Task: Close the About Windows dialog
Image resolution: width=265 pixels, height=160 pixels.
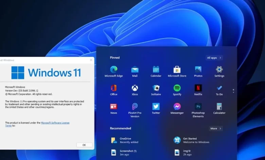Action: (x=91, y=60)
